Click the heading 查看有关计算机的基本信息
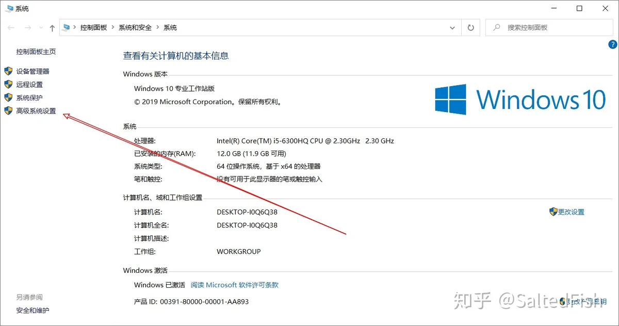The height and width of the screenshot is (326, 619). tap(176, 56)
